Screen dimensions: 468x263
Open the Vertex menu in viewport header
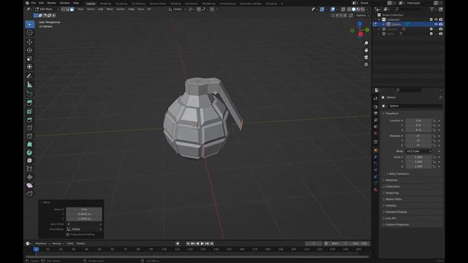[121, 9]
